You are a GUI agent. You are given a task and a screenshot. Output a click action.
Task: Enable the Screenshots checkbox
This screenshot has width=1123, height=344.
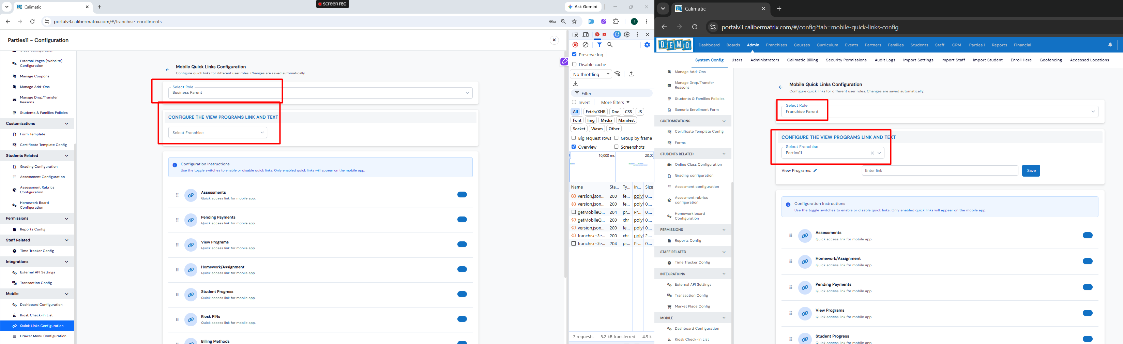coord(616,147)
